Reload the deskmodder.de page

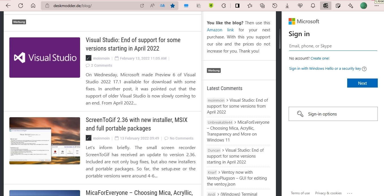(x=21, y=6)
